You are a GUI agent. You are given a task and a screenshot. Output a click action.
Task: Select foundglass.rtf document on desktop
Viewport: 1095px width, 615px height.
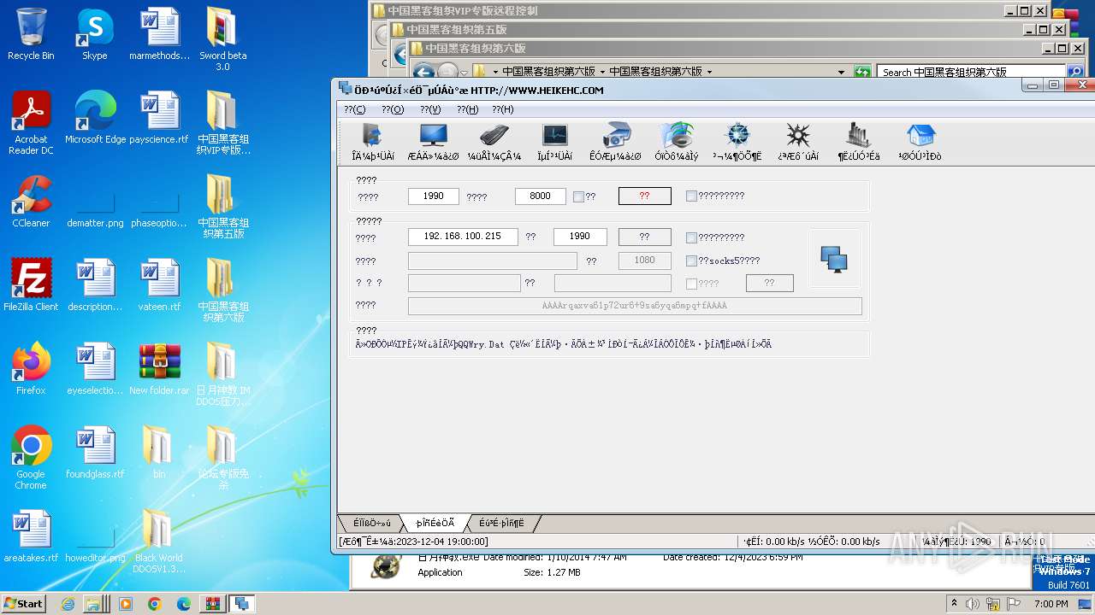pos(95,453)
